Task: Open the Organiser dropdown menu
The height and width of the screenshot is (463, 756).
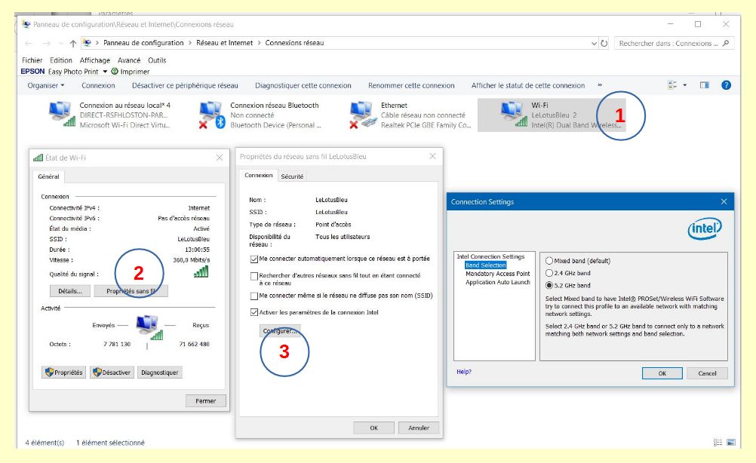Action: tap(46, 85)
